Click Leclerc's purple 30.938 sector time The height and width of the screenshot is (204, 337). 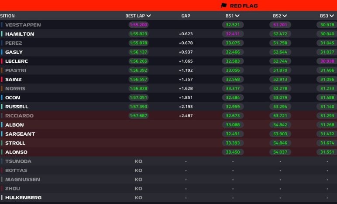327,61
